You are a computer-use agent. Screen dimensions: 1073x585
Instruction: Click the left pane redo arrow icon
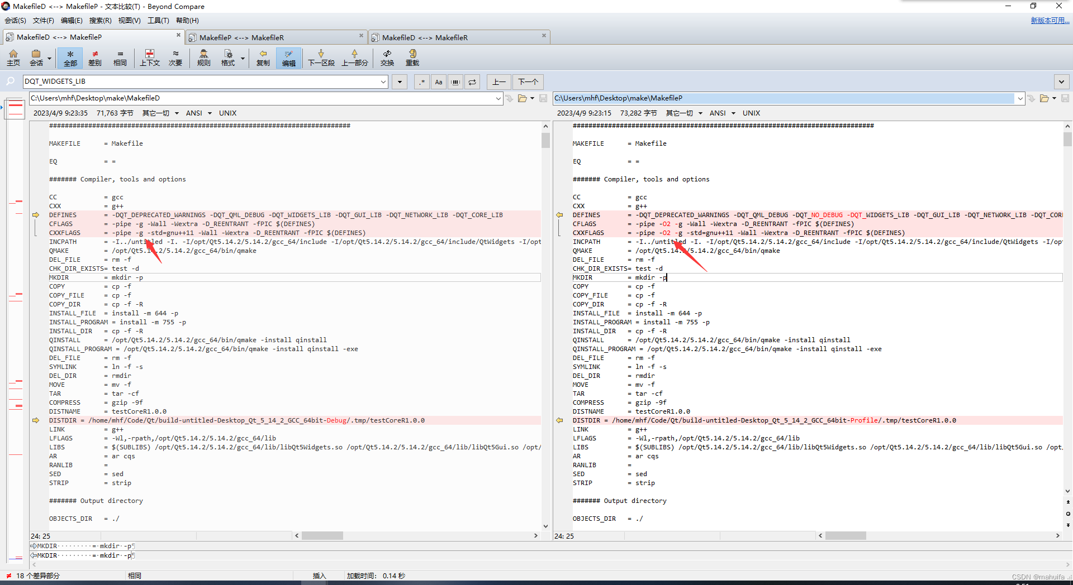(x=509, y=98)
